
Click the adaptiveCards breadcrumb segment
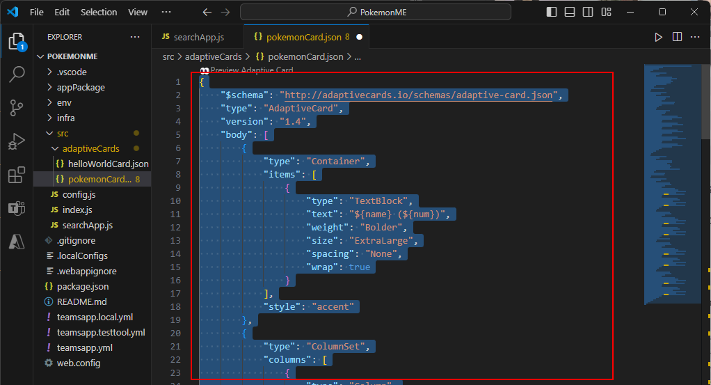[213, 57]
